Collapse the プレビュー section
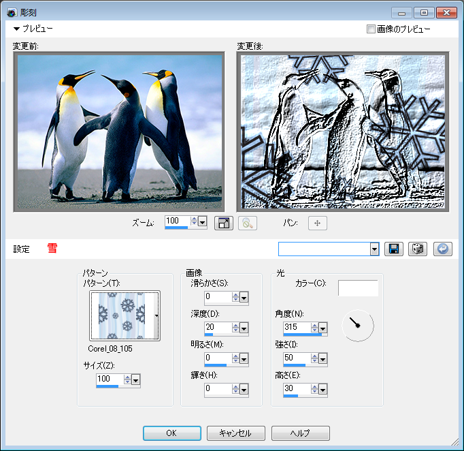The width and height of the screenshot is (464, 451). (17, 29)
